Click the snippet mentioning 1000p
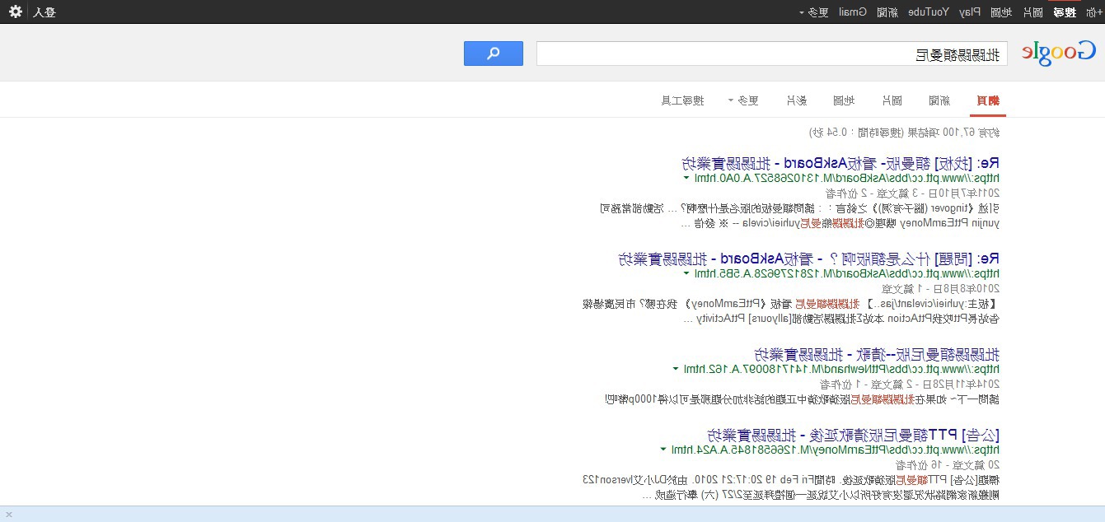This screenshot has height=522, width=1105. tap(802, 399)
